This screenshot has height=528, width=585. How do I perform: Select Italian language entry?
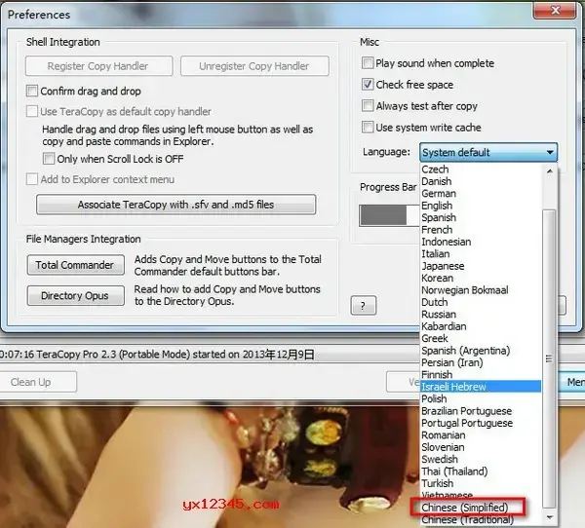coord(481,254)
